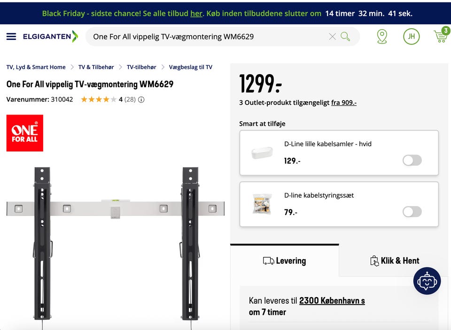The image size is (451, 330).
Task: Open the shopping cart with 3 items
Action: pyautogui.click(x=441, y=36)
